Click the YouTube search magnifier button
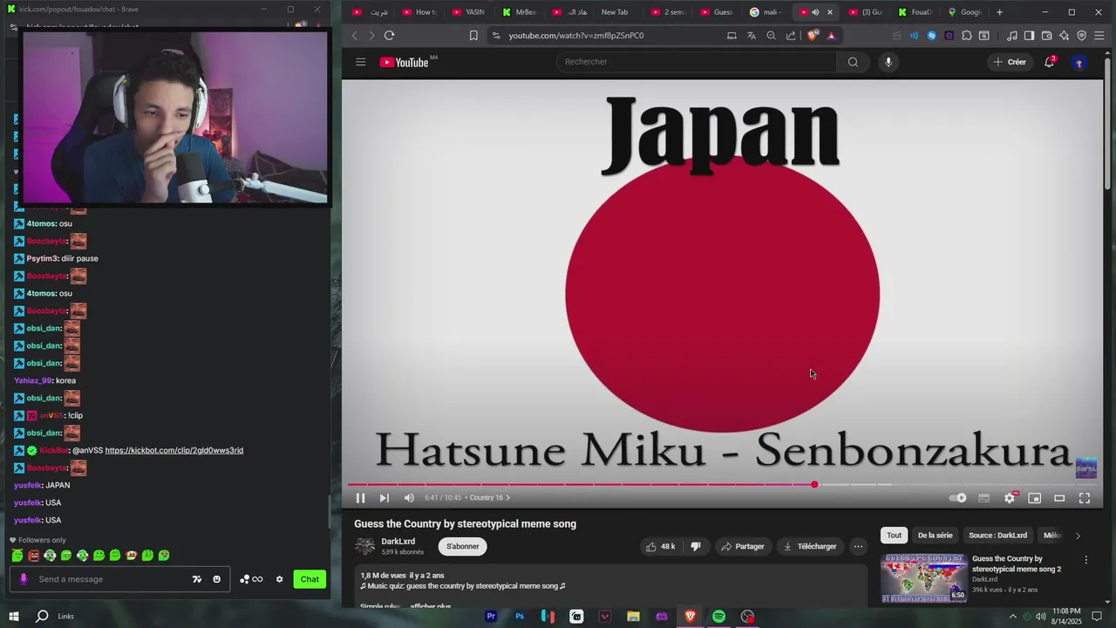Viewport: 1116px width, 628px height. point(853,62)
